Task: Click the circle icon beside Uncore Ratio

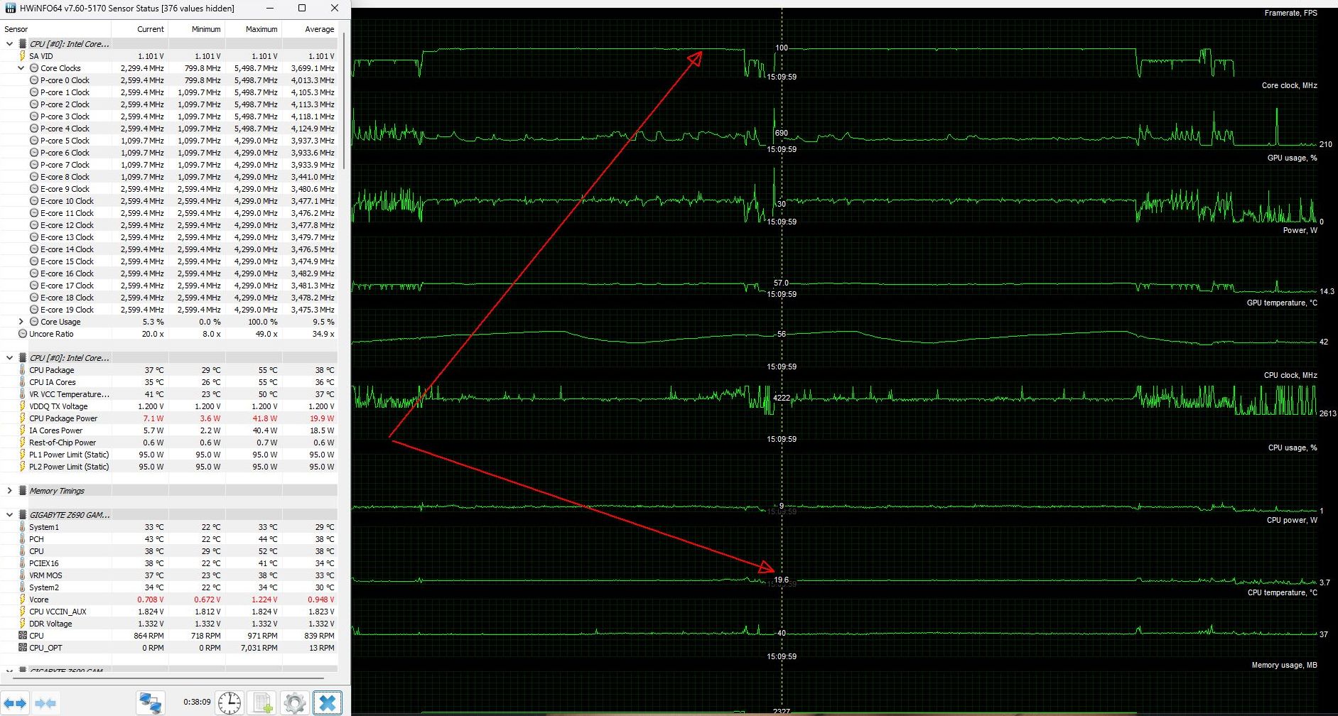Action: [23, 334]
